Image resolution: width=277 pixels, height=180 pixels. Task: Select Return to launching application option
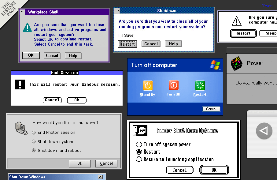[x=139, y=159]
